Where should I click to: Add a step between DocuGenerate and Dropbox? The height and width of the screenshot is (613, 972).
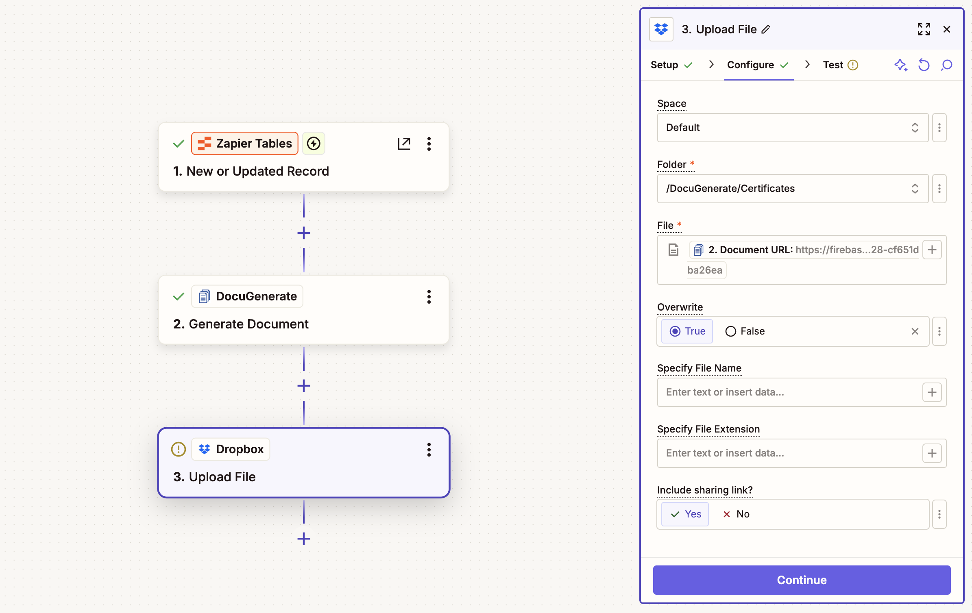(304, 386)
